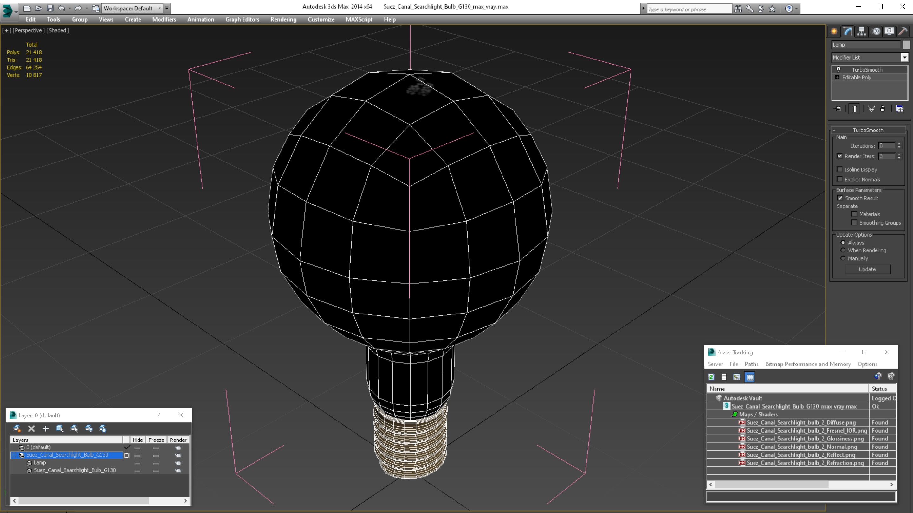The height and width of the screenshot is (513, 913).
Task: Open the Create command panel tab
Action: [x=834, y=32]
